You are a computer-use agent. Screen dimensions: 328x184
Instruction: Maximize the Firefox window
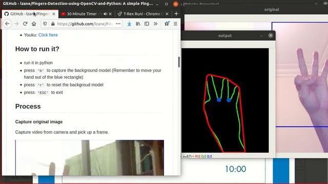[x=166, y=4]
